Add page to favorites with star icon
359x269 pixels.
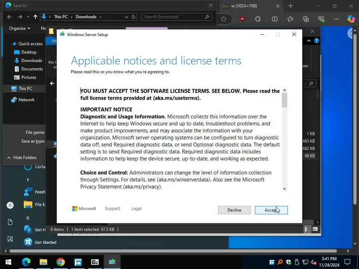224,19
